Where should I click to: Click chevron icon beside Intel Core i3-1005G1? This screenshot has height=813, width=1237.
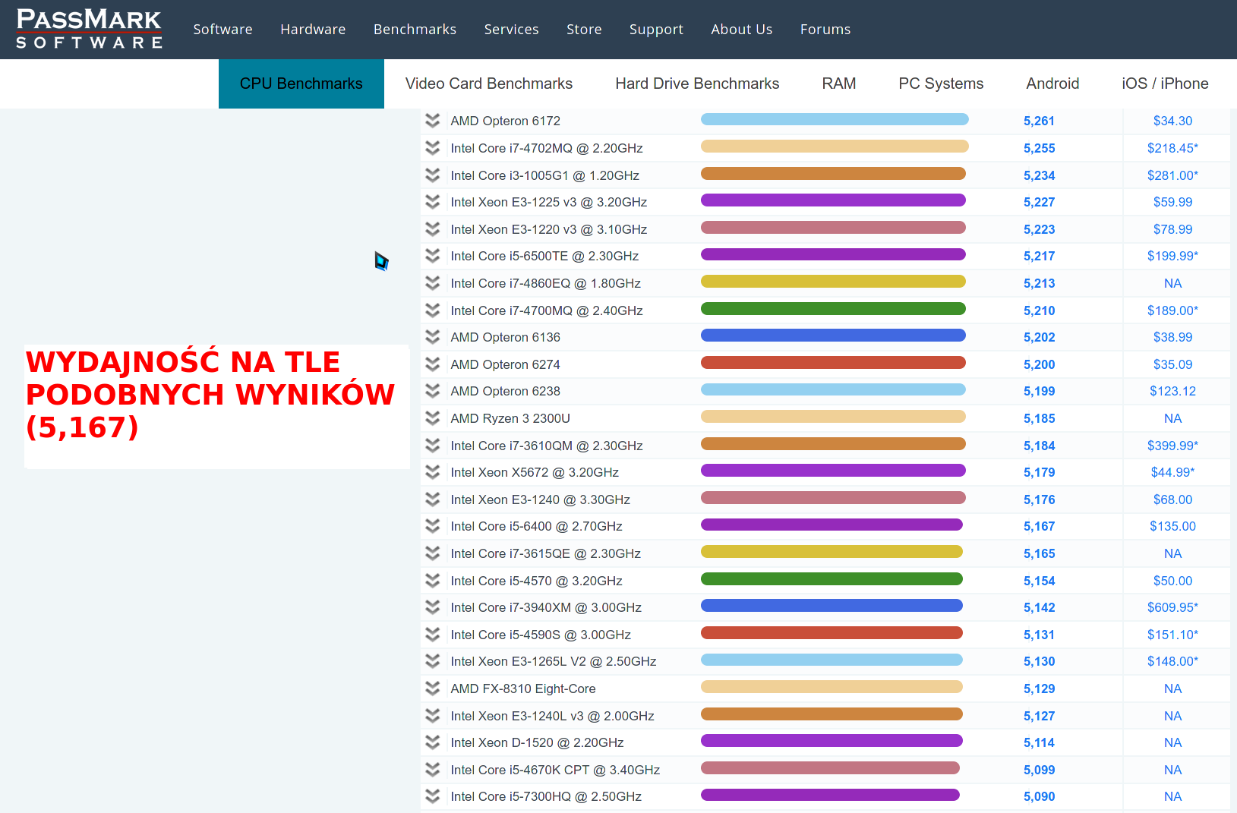click(x=433, y=175)
